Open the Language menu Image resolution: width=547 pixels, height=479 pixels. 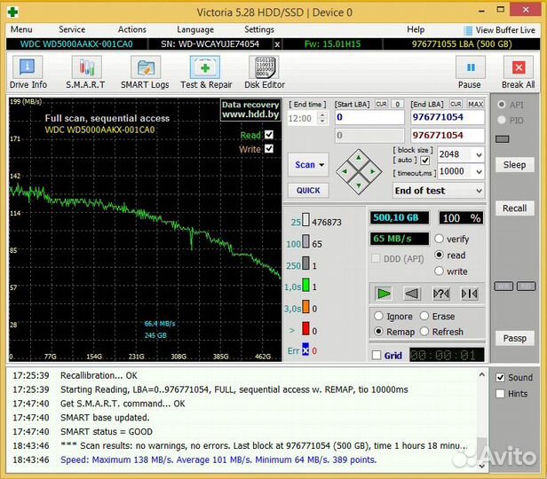(194, 29)
